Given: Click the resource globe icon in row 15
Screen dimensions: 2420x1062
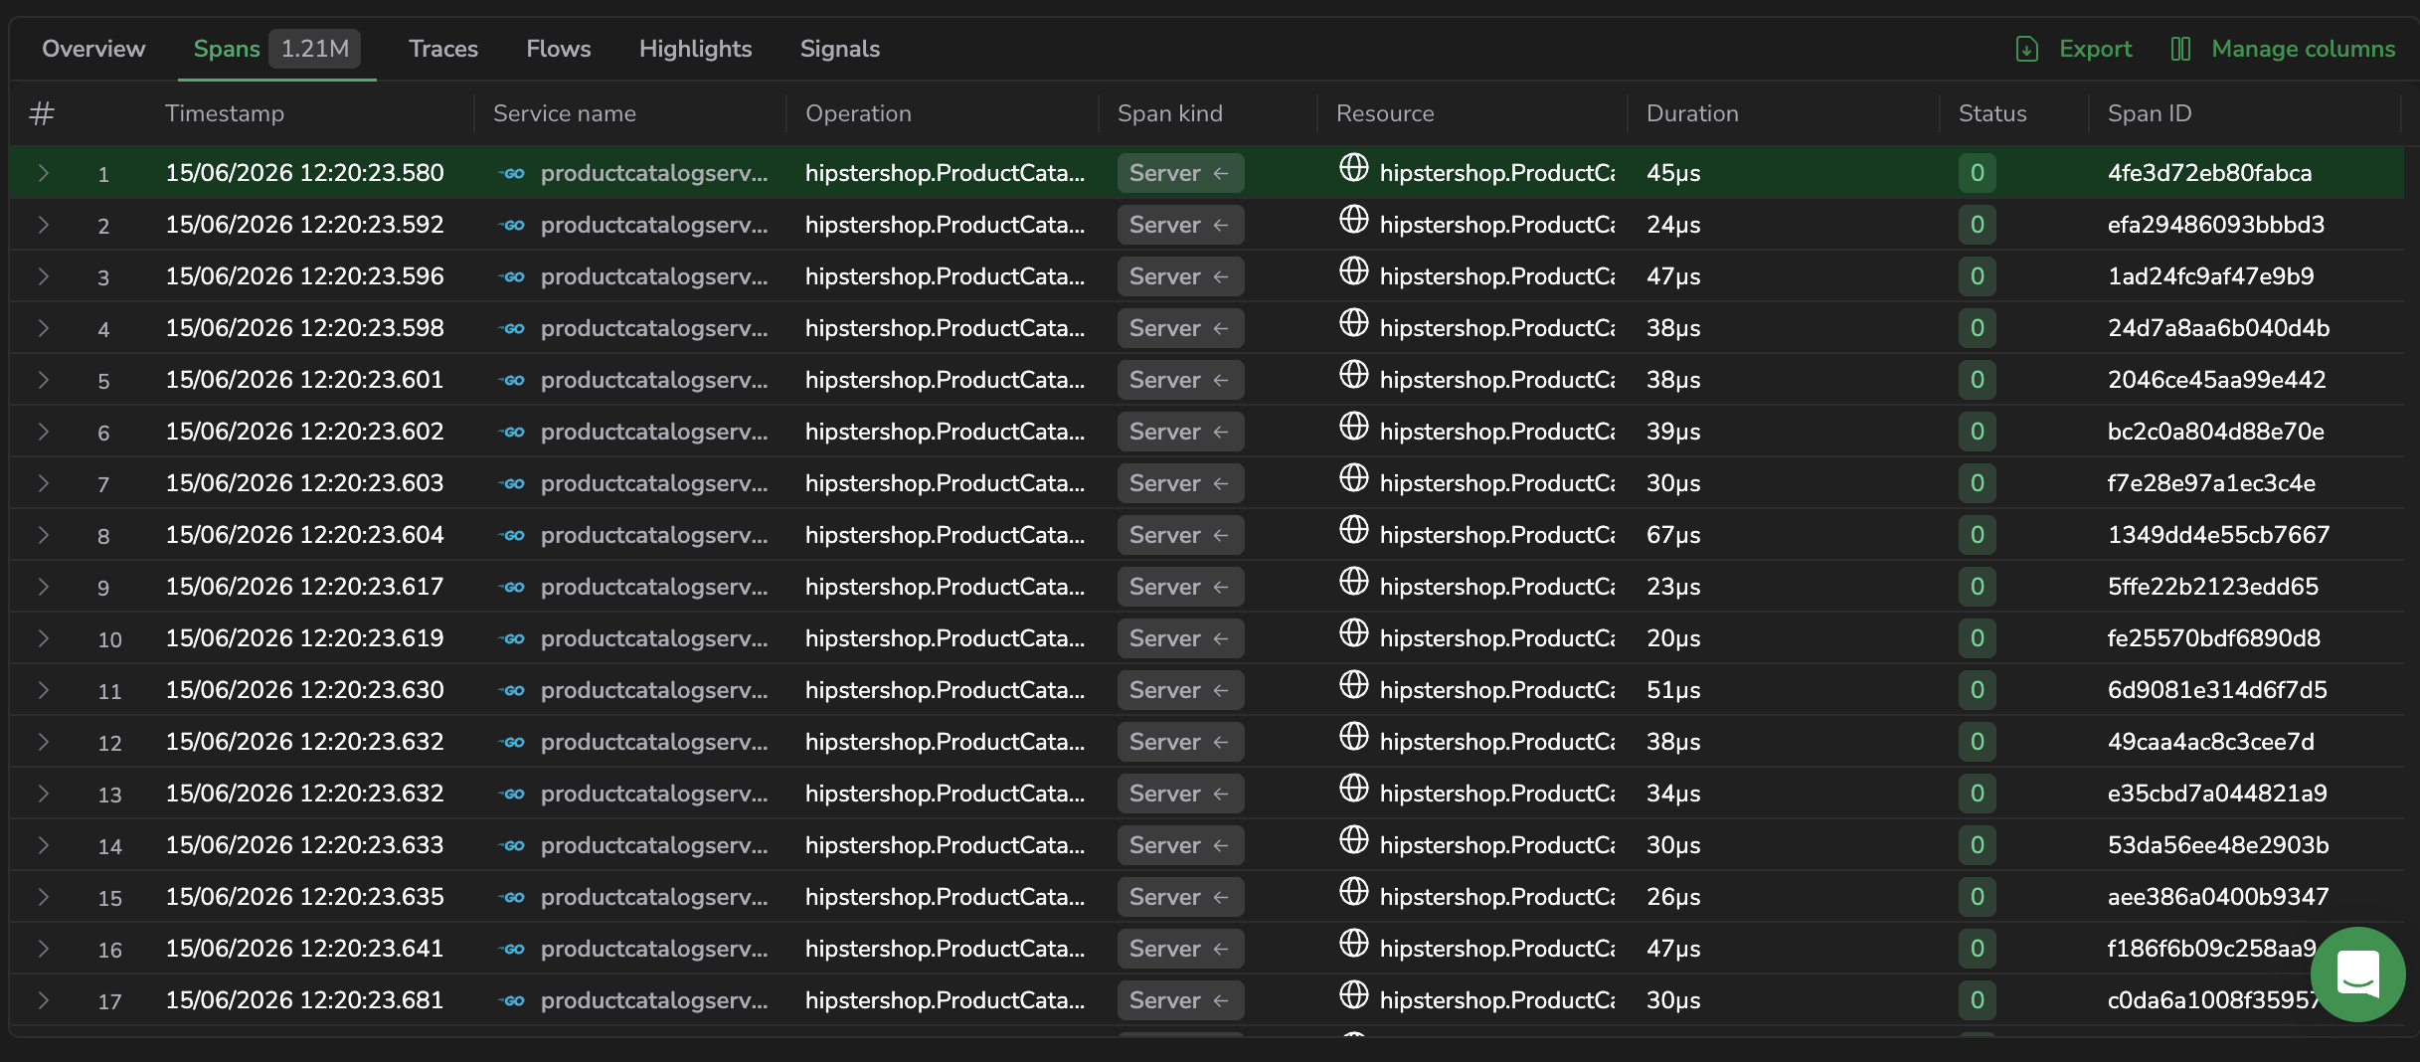Looking at the screenshot, I should click(1354, 891).
